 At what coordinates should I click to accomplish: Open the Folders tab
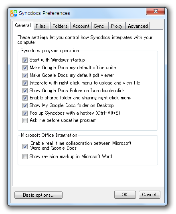coord(60,26)
